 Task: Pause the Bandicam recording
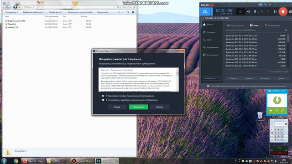coord(275,11)
